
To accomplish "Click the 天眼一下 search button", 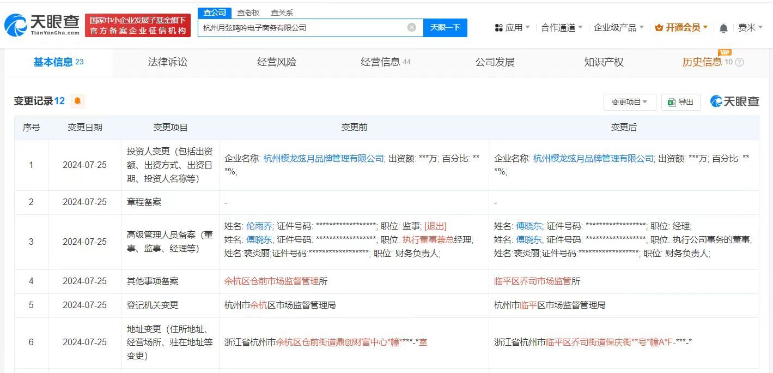I will 446,27.
